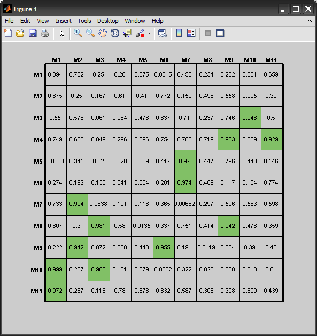The width and height of the screenshot is (317, 336).
Task: Click the green cell showing 0.929
Action: point(272,139)
